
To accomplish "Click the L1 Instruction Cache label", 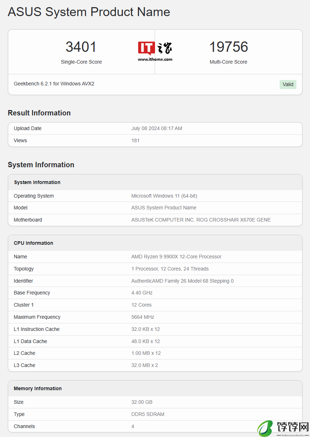I will point(36,329).
